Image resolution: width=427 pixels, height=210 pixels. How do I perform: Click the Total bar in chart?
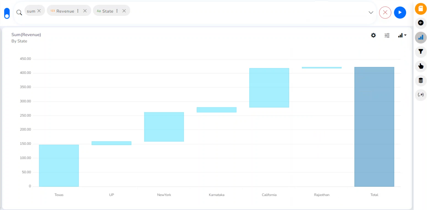pyautogui.click(x=374, y=127)
